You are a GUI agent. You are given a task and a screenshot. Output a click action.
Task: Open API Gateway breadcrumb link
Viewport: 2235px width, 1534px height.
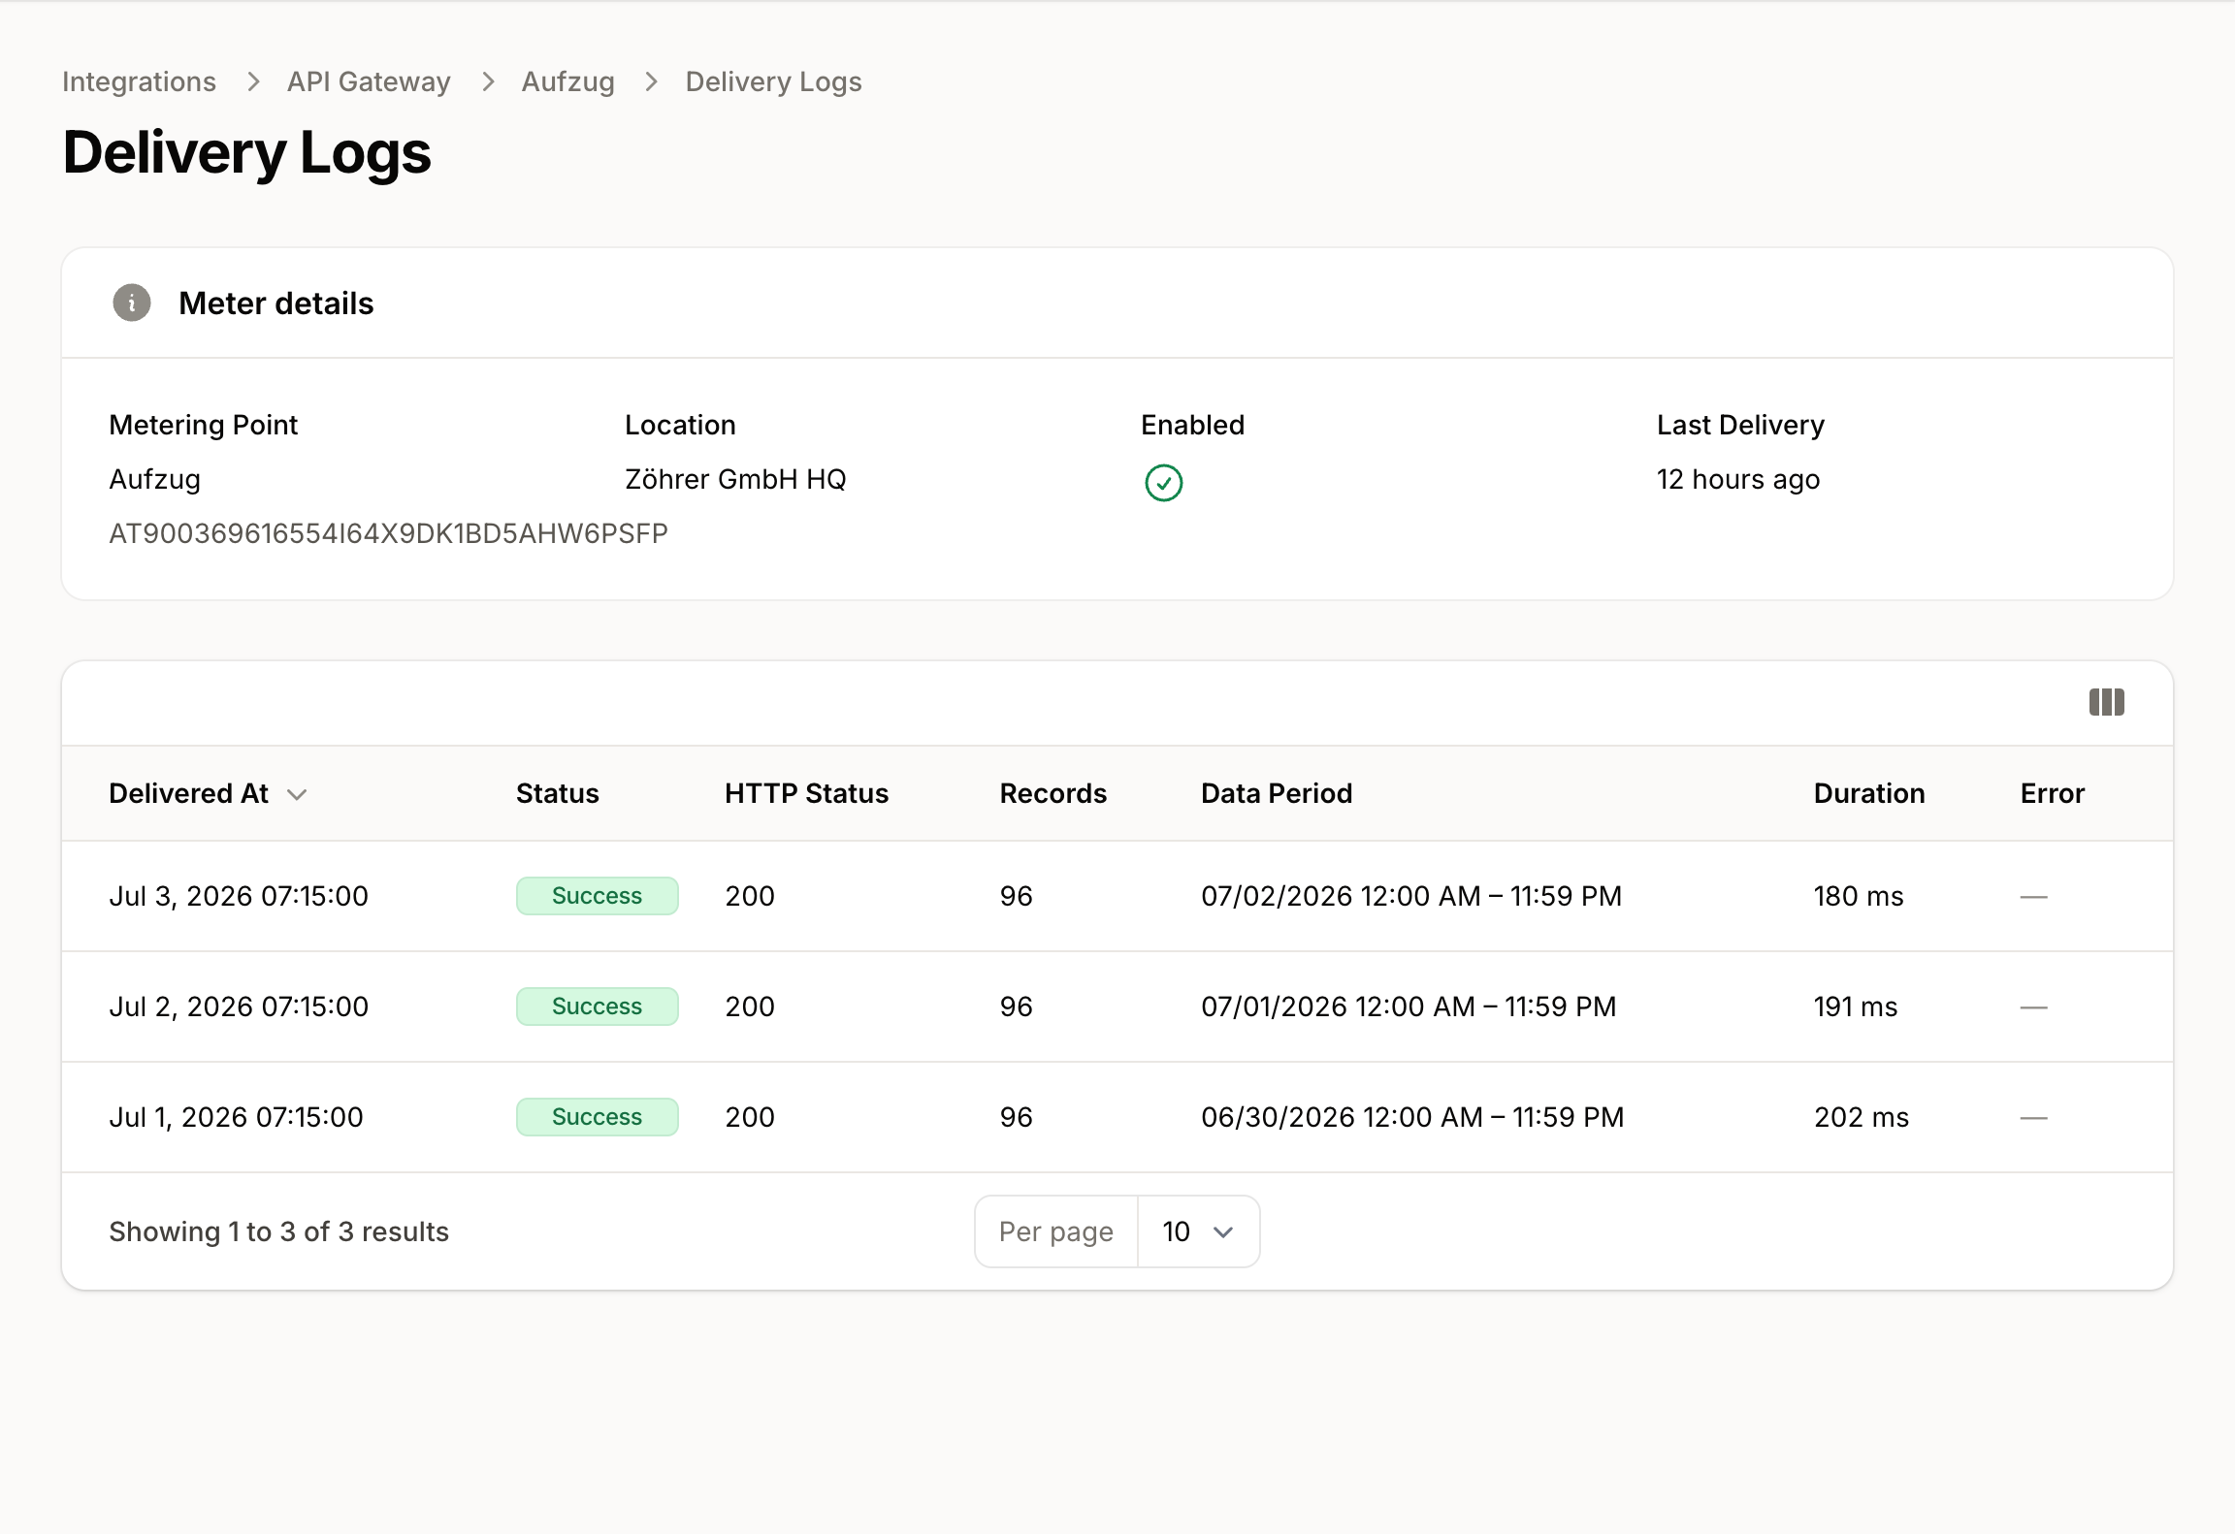point(369,81)
